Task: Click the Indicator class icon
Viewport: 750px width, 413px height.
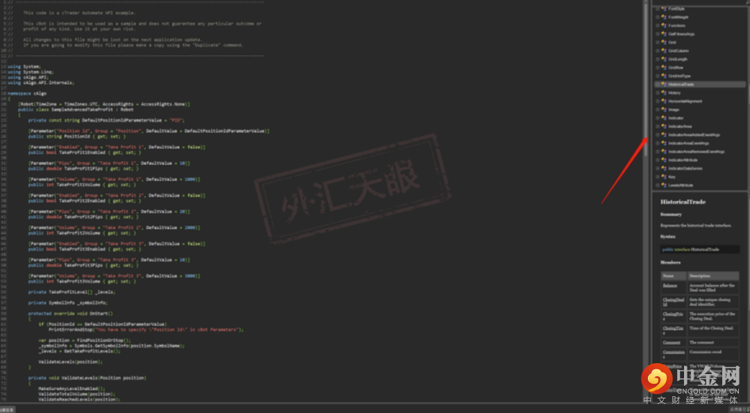Action: pyautogui.click(x=663, y=118)
